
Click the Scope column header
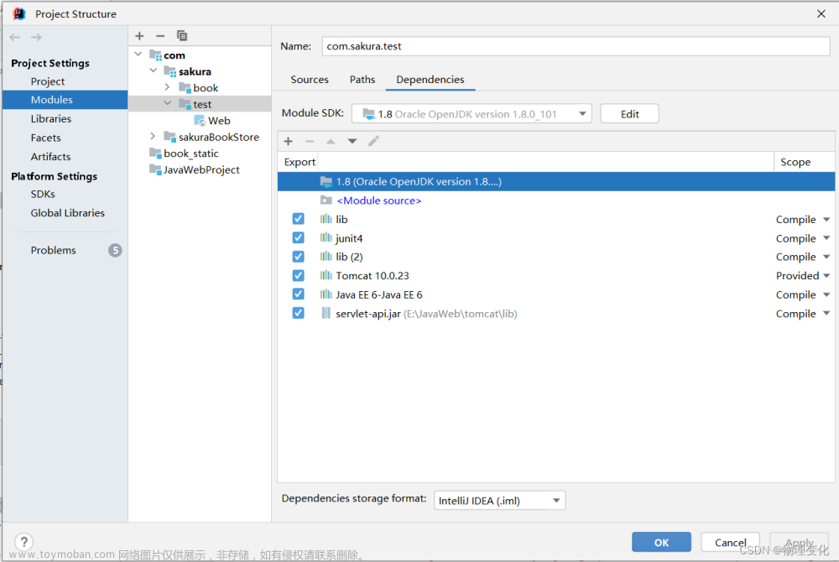[x=795, y=162]
